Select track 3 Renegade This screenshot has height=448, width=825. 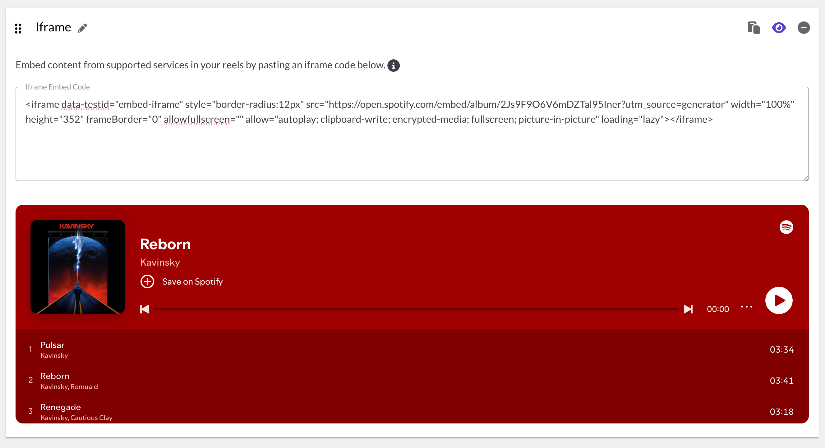pos(61,407)
